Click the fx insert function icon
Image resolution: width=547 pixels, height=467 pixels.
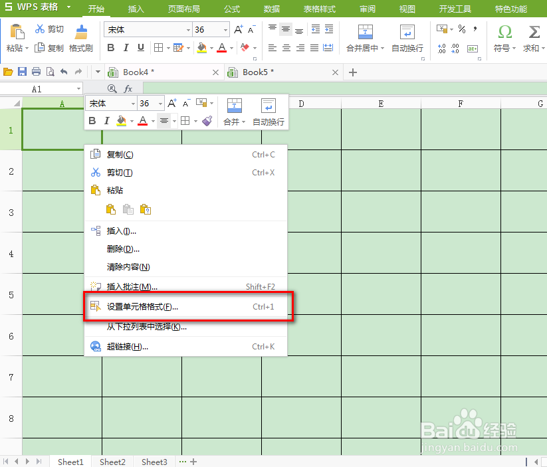tap(128, 89)
